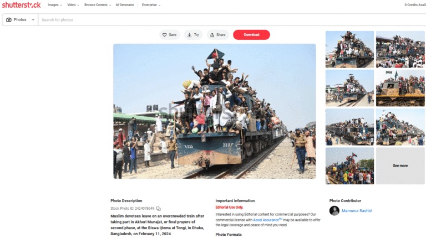Expand the Video menu
Image resolution: width=426 pixels, height=238 pixels.
tap(73, 5)
